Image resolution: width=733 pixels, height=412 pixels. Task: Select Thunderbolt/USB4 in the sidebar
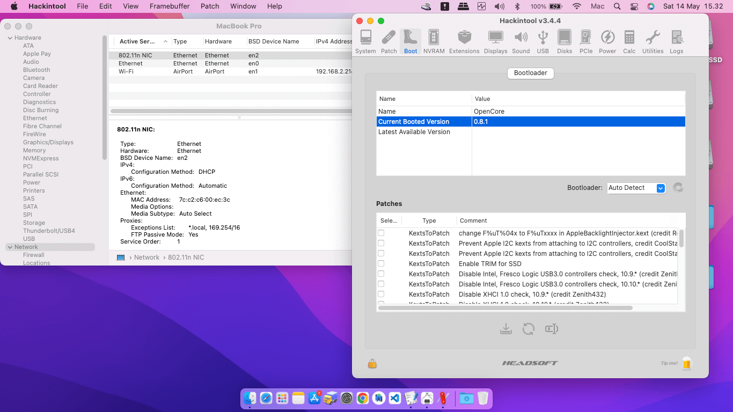coord(49,231)
